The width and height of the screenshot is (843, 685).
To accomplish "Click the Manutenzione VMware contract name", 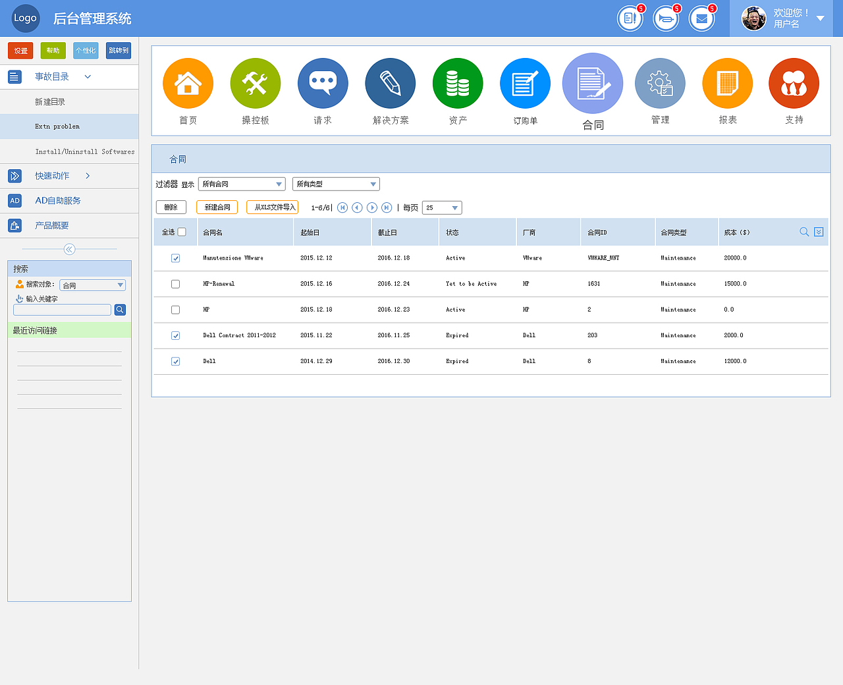I will [233, 258].
